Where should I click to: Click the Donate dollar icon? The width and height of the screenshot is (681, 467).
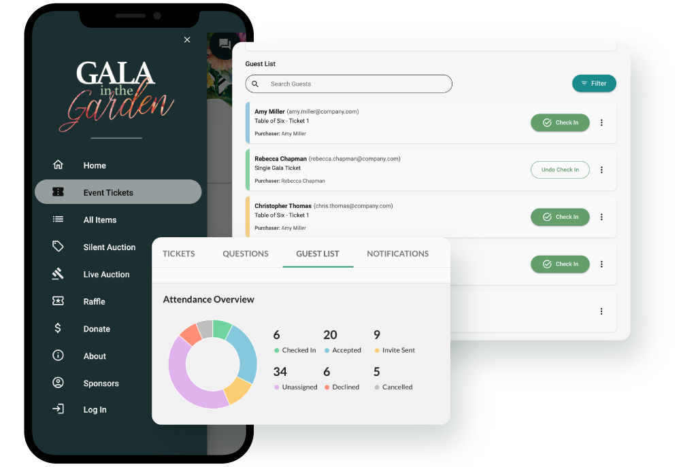(x=58, y=328)
